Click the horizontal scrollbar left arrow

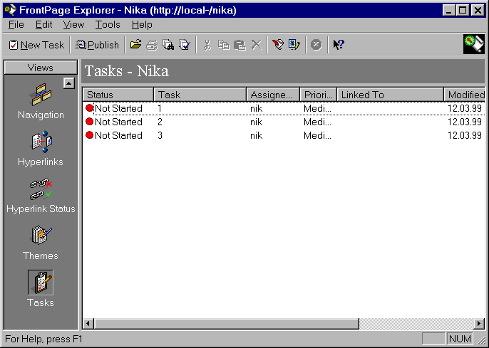point(88,323)
